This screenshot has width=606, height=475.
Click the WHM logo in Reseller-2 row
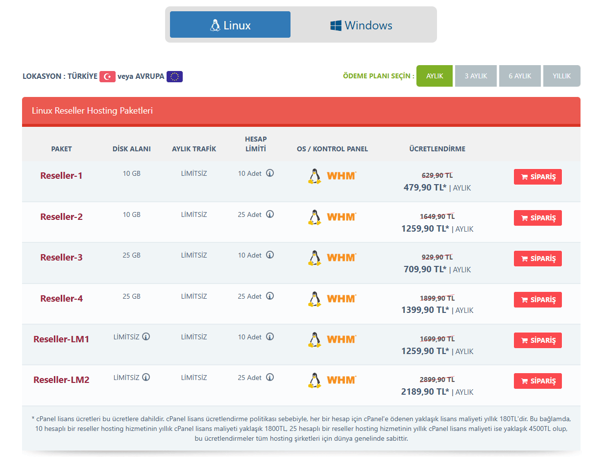[x=341, y=217]
